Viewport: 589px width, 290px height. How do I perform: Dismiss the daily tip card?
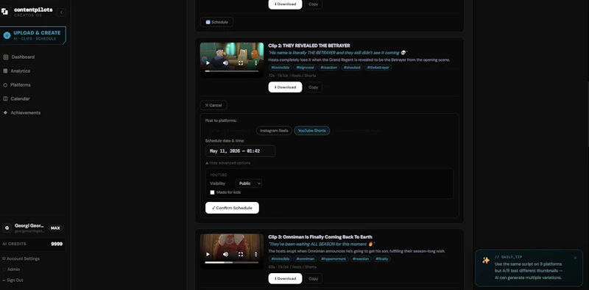point(575,258)
